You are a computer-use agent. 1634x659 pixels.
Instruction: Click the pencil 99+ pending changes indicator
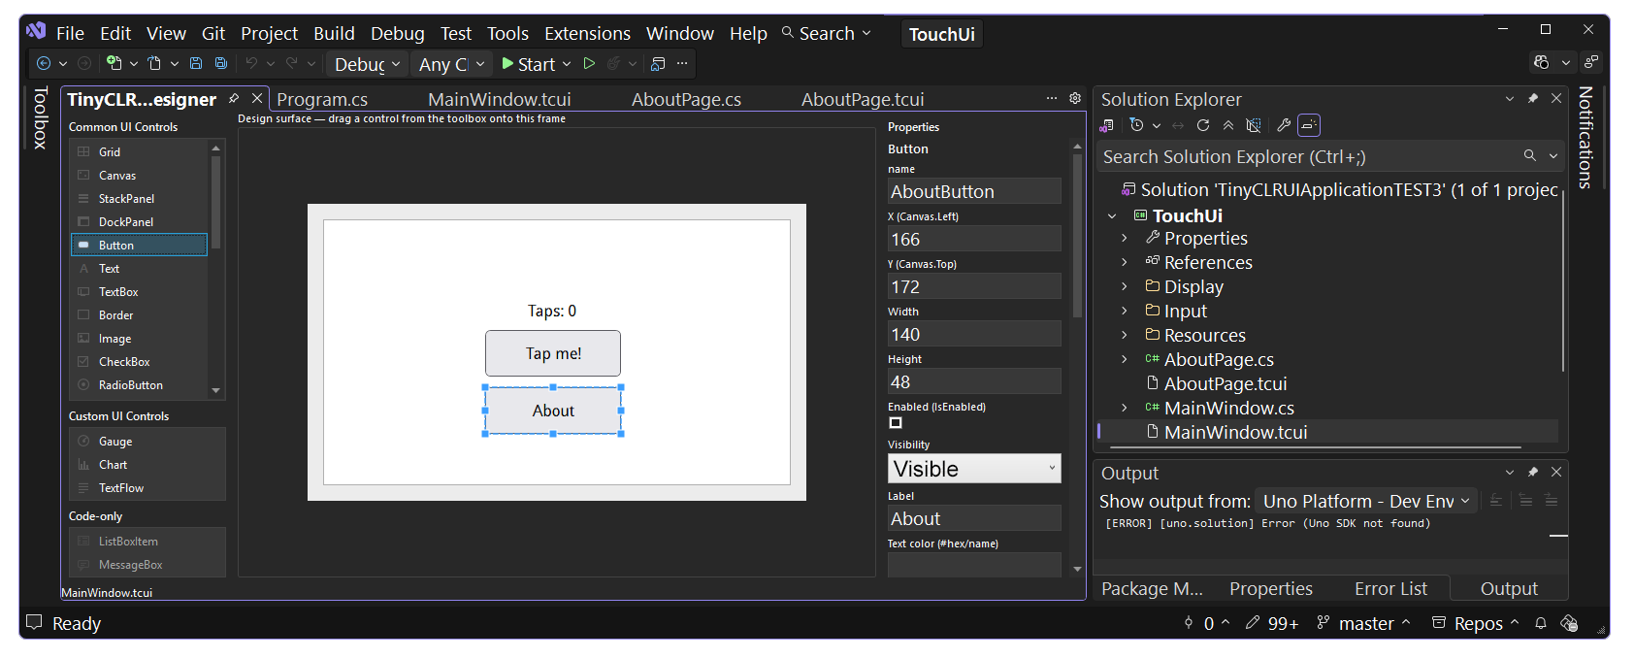pos(1272,623)
